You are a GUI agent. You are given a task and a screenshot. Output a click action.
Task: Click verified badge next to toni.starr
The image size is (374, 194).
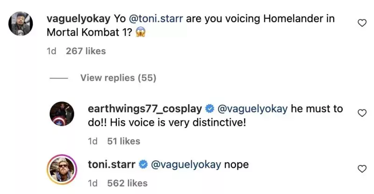tap(144, 165)
